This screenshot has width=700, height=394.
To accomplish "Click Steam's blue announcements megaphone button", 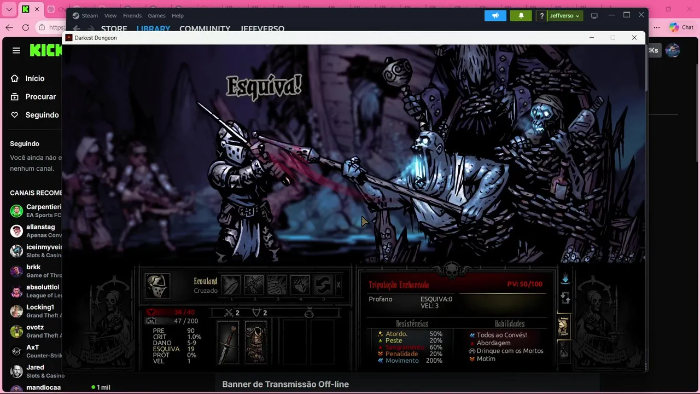I will tap(495, 15).
